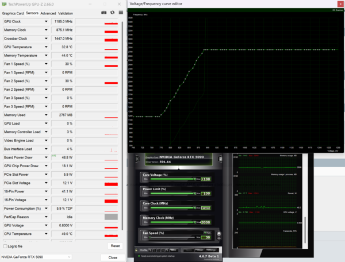345x262 pixels.
Task: Click the Core Voltage slider handle
Action: click(194, 179)
